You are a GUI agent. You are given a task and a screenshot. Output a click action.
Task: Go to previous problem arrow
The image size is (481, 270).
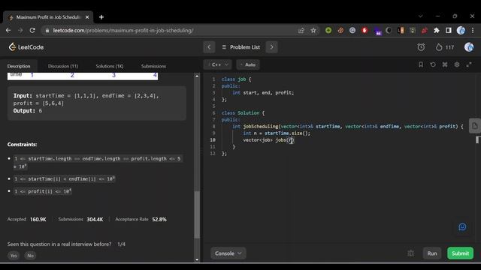point(209,47)
